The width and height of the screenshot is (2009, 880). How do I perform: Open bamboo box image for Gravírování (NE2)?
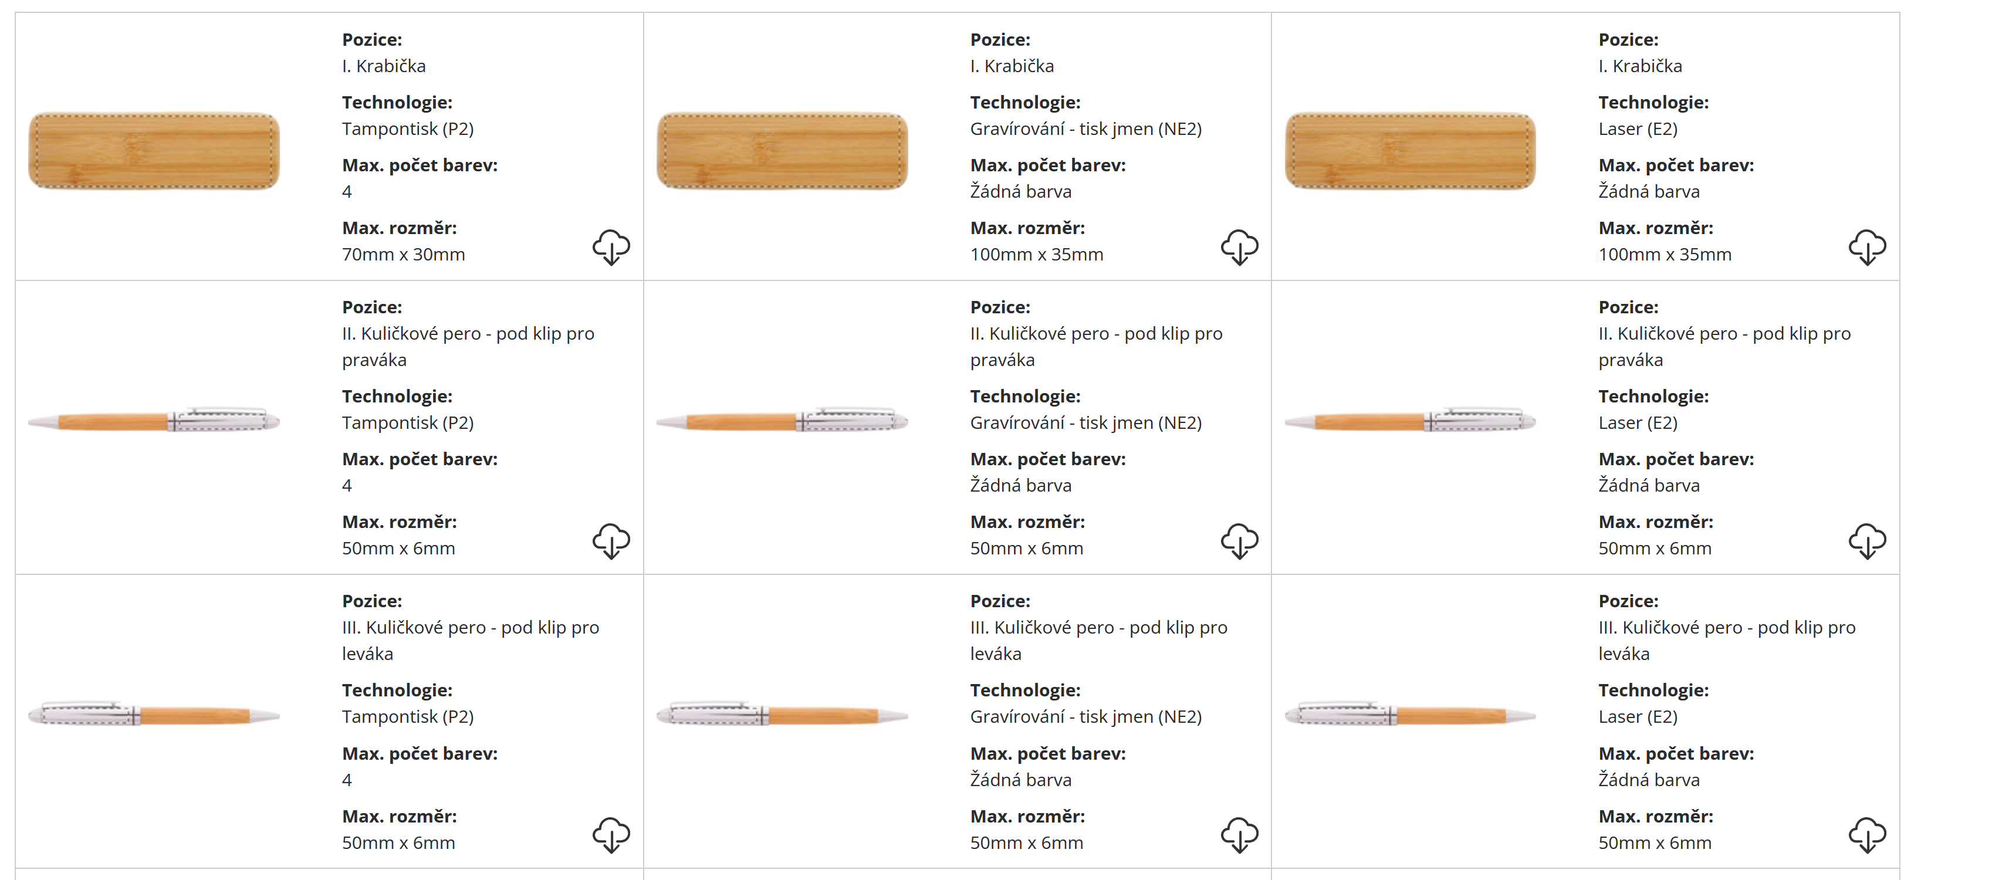click(782, 150)
